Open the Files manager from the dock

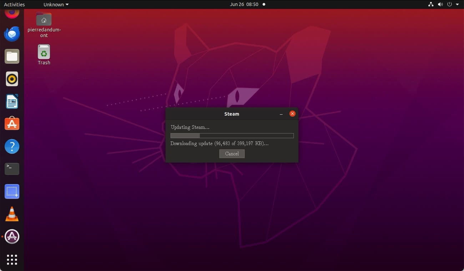coord(12,57)
